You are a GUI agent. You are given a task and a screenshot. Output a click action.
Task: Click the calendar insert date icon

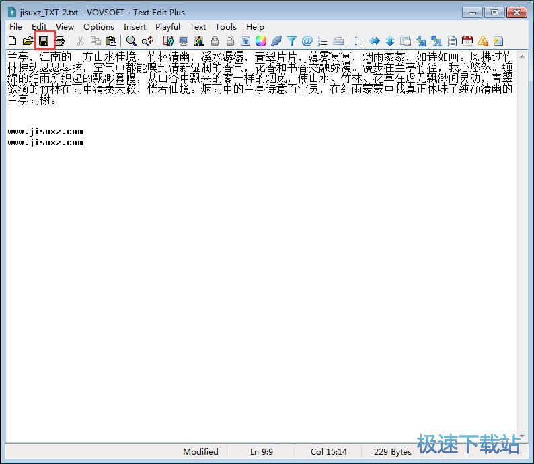pyautogui.click(x=467, y=41)
